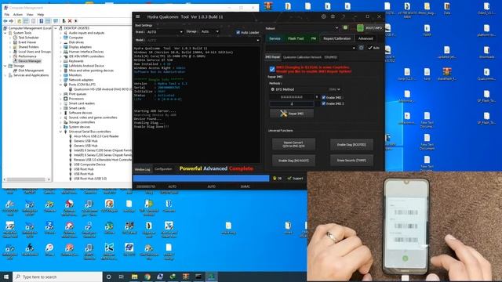Click the Repair IMEI button
This screenshot has height=282, width=502.
coord(292,114)
